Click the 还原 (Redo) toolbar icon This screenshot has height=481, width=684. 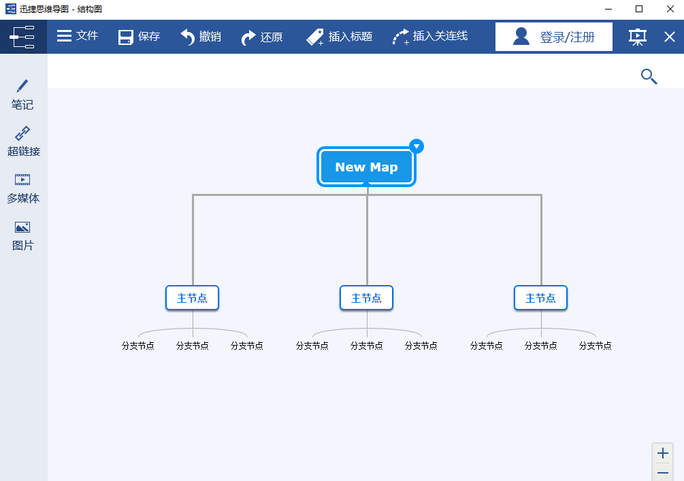tap(263, 36)
